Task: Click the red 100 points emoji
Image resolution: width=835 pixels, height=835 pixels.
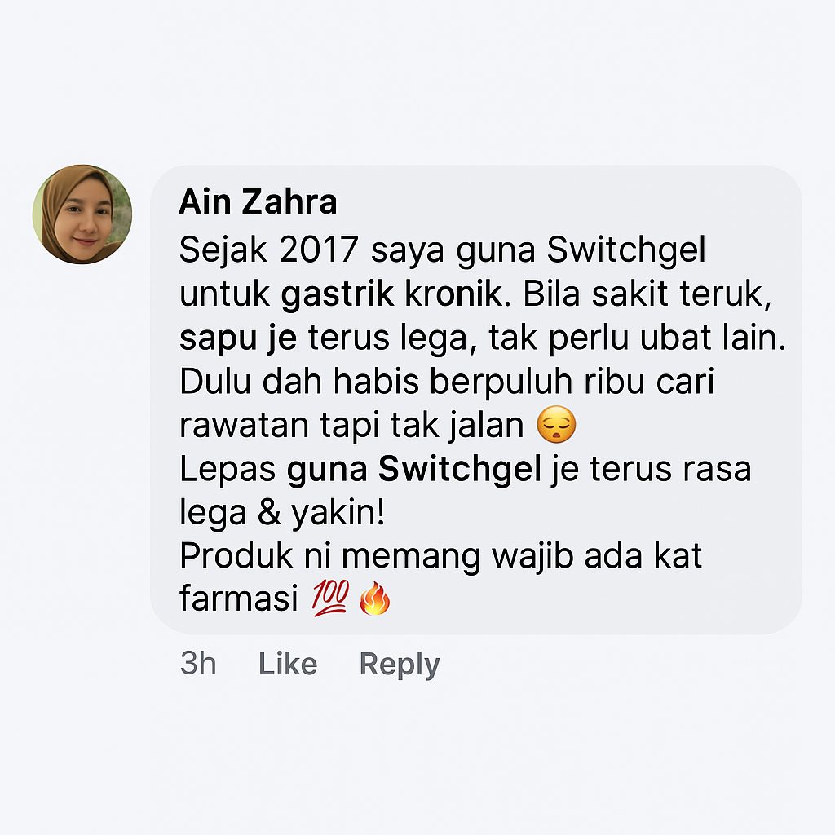Action: (x=331, y=598)
